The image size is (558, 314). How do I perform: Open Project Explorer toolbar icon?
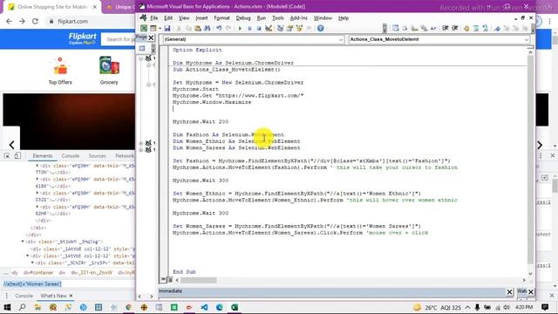(x=281, y=29)
